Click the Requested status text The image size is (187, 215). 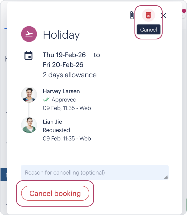point(56,130)
